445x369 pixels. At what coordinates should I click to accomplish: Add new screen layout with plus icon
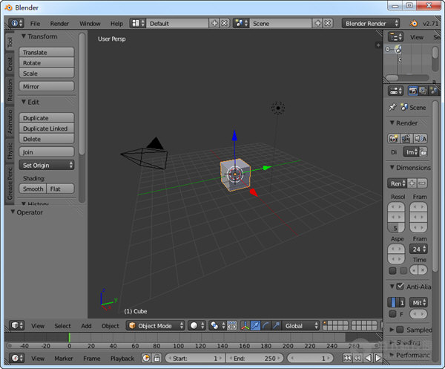click(x=214, y=23)
